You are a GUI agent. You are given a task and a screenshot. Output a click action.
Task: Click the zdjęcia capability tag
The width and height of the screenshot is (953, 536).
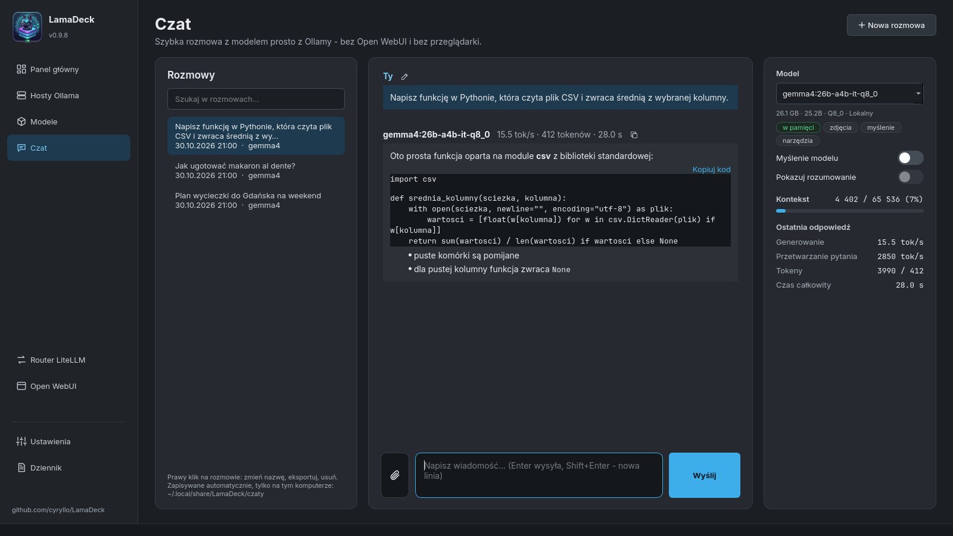tap(840, 127)
